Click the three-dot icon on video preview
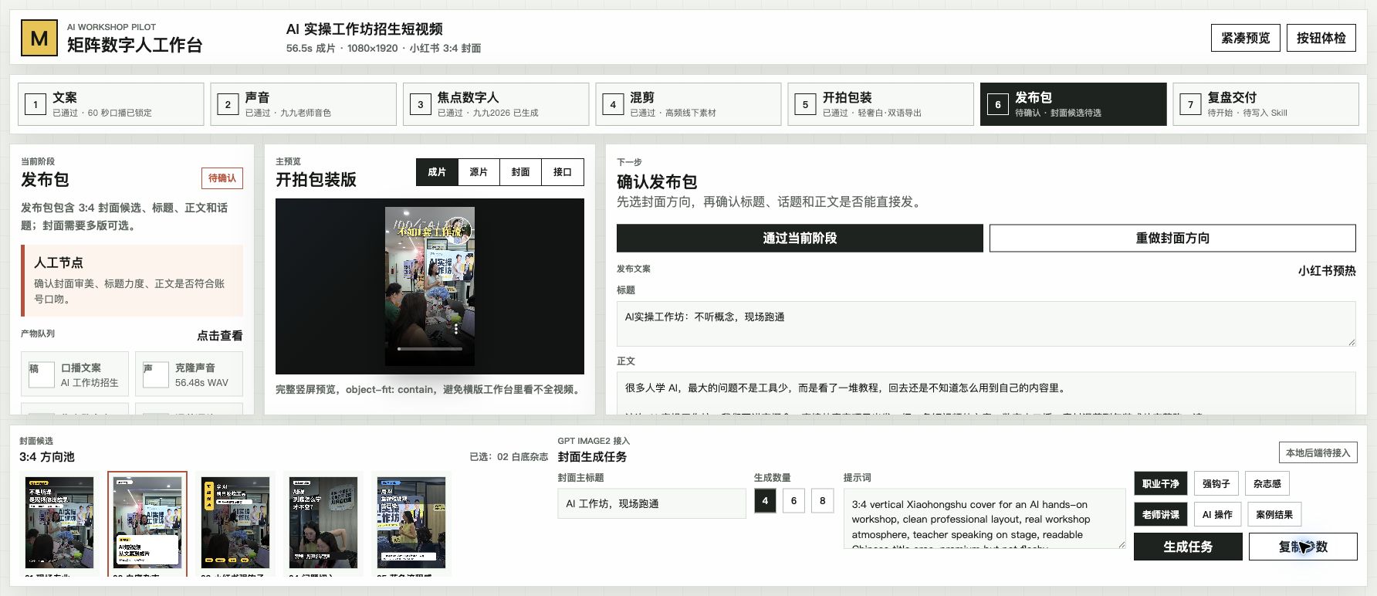The width and height of the screenshot is (1377, 596). pyautogui.click(x=456, y=329)
